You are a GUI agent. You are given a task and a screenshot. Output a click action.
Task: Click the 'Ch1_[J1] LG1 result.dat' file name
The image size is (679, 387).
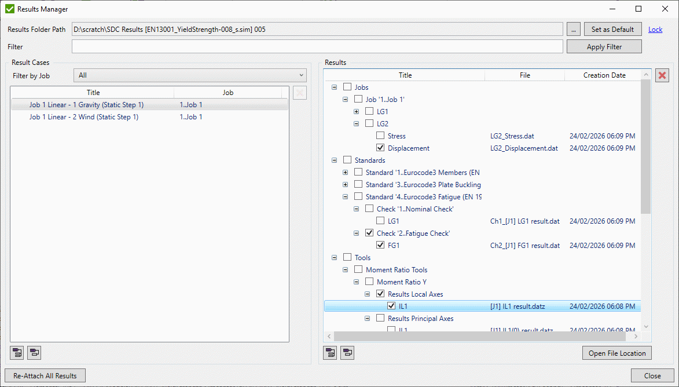(525, 221)
